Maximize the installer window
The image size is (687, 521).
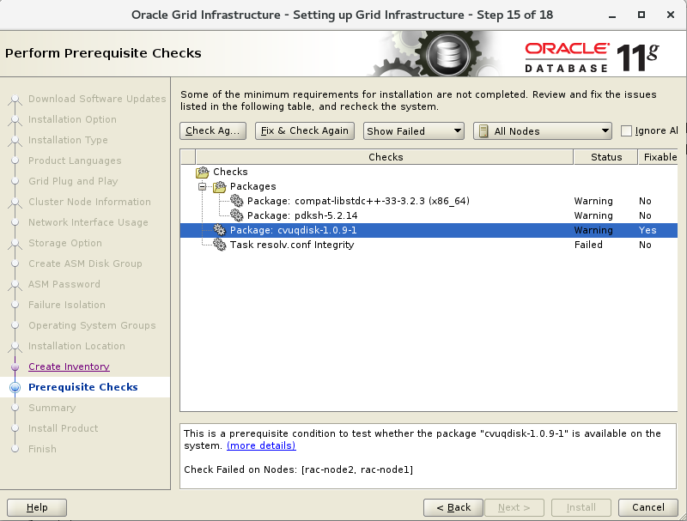pos(641,15)
